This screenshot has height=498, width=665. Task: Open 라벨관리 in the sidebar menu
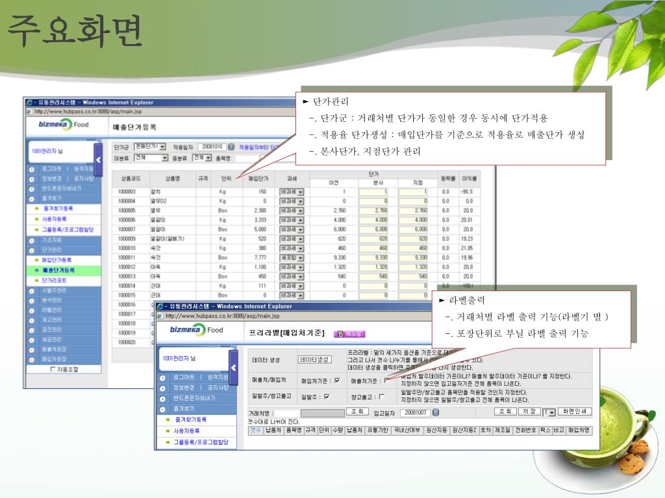pos(52,311)
